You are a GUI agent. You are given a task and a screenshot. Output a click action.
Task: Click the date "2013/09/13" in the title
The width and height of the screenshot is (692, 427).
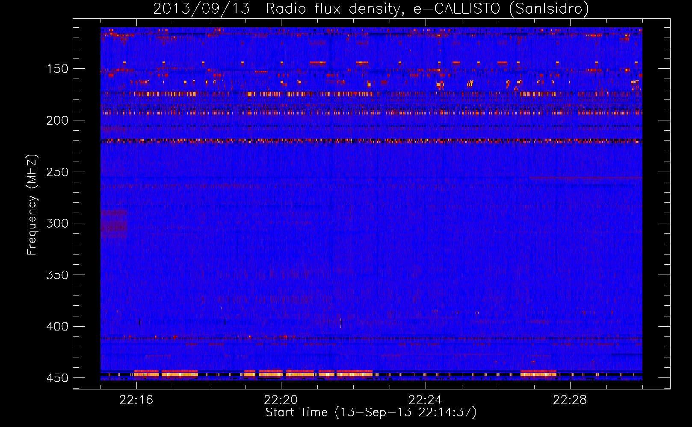click(x=201, y=9)
